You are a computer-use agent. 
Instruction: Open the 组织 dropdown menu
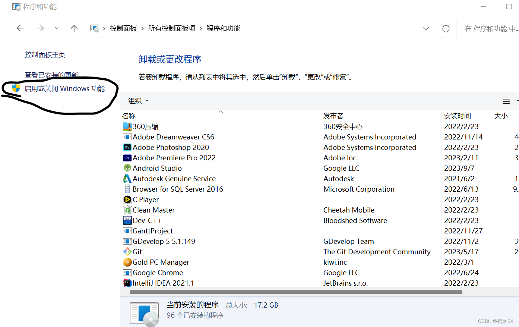tap(138, 101)
